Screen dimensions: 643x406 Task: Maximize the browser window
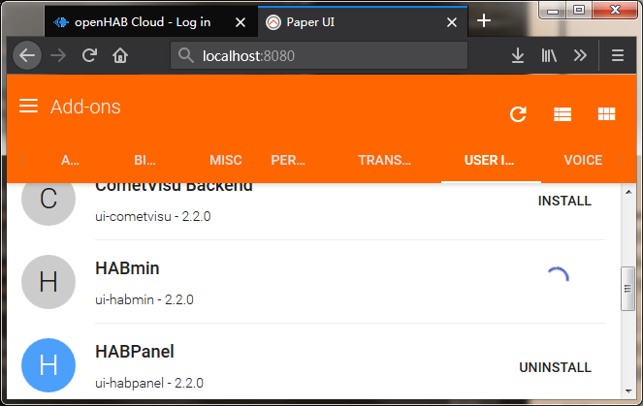(579, 10)
